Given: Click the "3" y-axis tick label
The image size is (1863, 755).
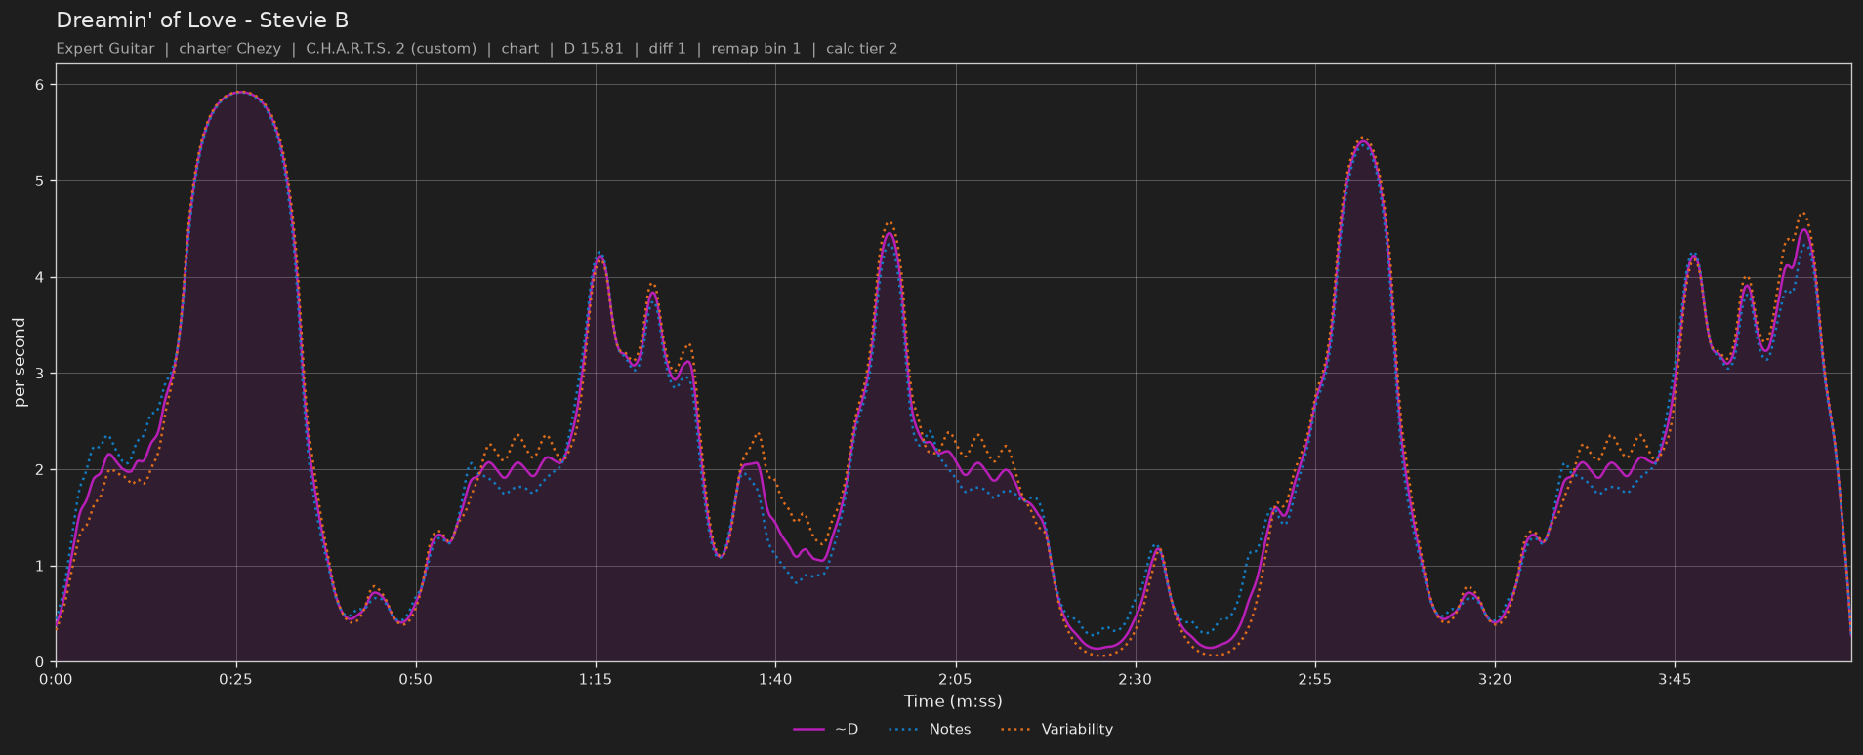Looking at the screenshot, I should point(40,374).
